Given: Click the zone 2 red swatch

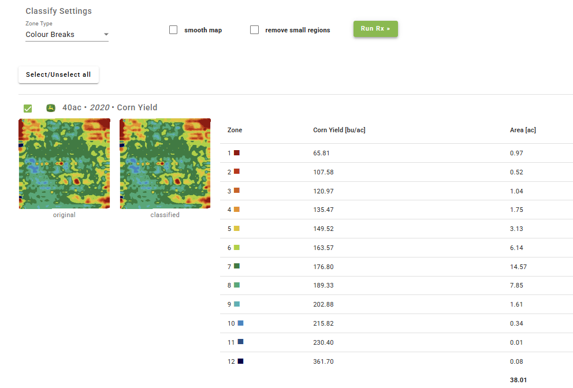Looking at the screenshot, I should tap(237, 171).
